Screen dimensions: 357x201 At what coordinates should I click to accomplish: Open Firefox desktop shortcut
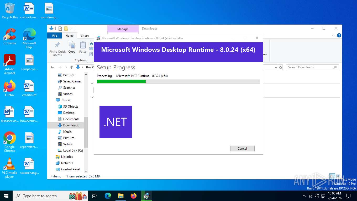tap(10, 88)
